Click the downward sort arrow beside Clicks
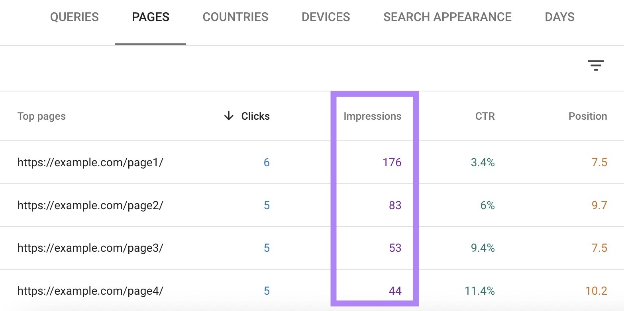624x311 pixels. click(228, 116)
